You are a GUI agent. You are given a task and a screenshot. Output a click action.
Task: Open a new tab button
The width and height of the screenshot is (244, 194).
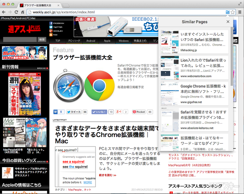click(x=66, y=6)
